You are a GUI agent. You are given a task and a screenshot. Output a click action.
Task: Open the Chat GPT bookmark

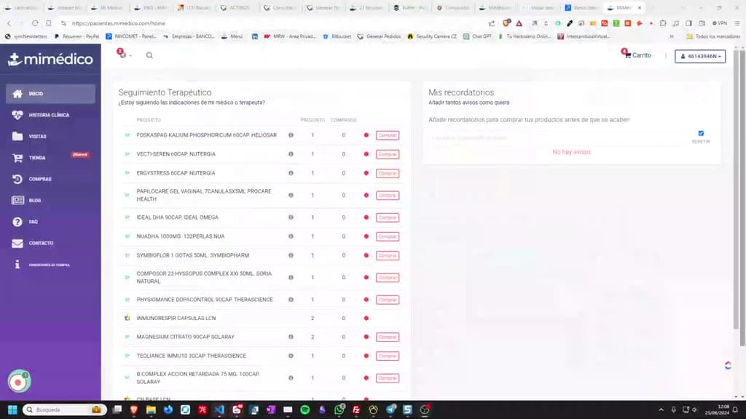(x=477, y=36)
